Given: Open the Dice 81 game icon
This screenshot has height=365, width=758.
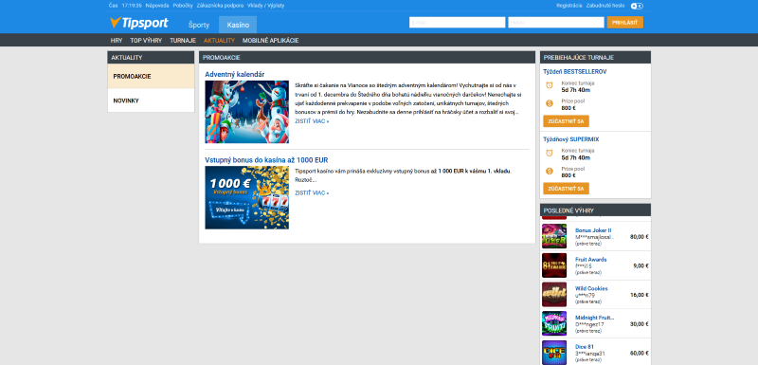Looking at the screenshot, I should (x=554, y=353).
